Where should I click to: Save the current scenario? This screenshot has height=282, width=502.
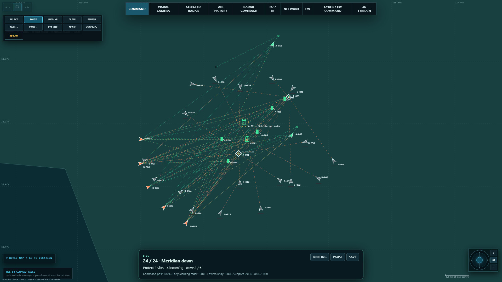tap(352, 257)
